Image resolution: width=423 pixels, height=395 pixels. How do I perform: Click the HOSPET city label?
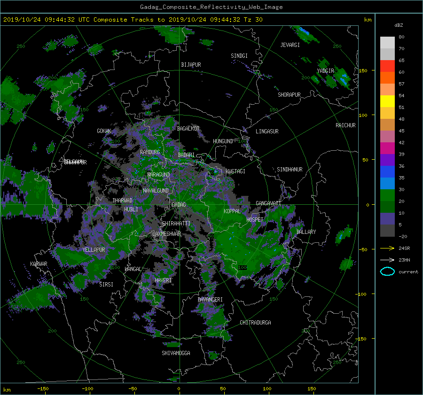[255, 220]
